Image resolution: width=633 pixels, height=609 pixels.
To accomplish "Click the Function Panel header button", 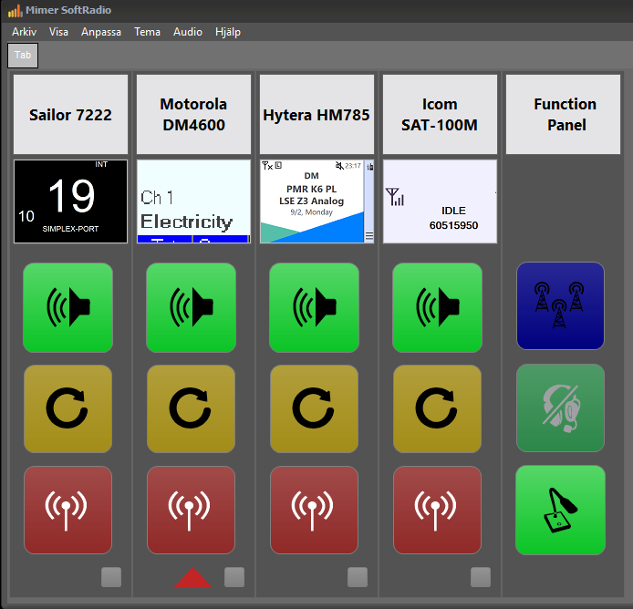I will tap(563, 114).
